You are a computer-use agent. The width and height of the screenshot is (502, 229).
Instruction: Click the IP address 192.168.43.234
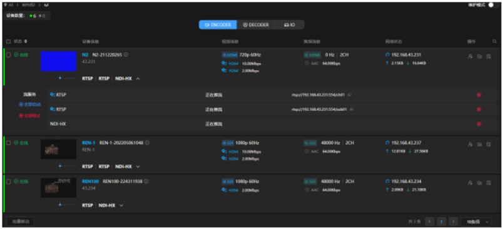click(x=406, y=181)
